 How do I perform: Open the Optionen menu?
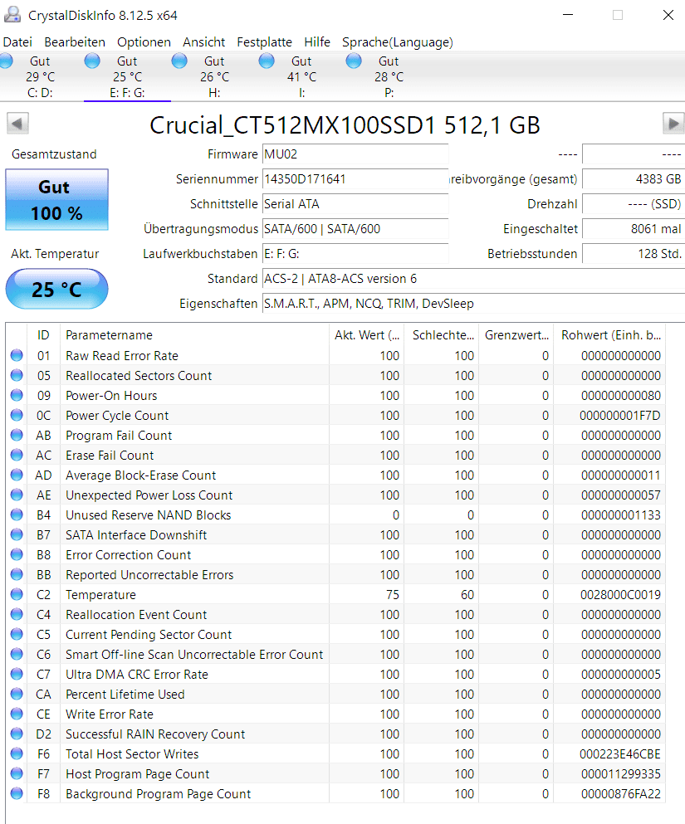pos(144,42)
